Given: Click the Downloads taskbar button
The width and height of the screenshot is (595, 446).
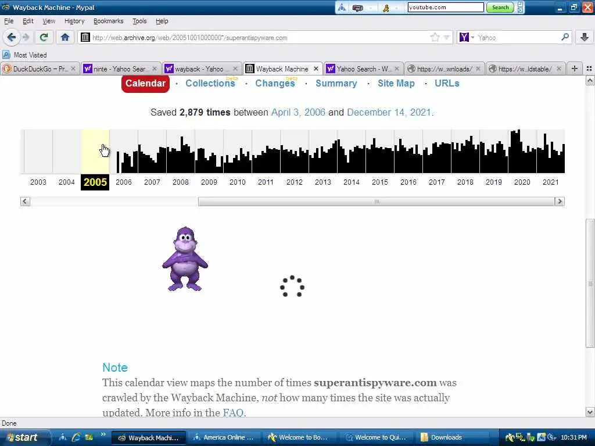Looking at the screenshot, I should [451, 437].
